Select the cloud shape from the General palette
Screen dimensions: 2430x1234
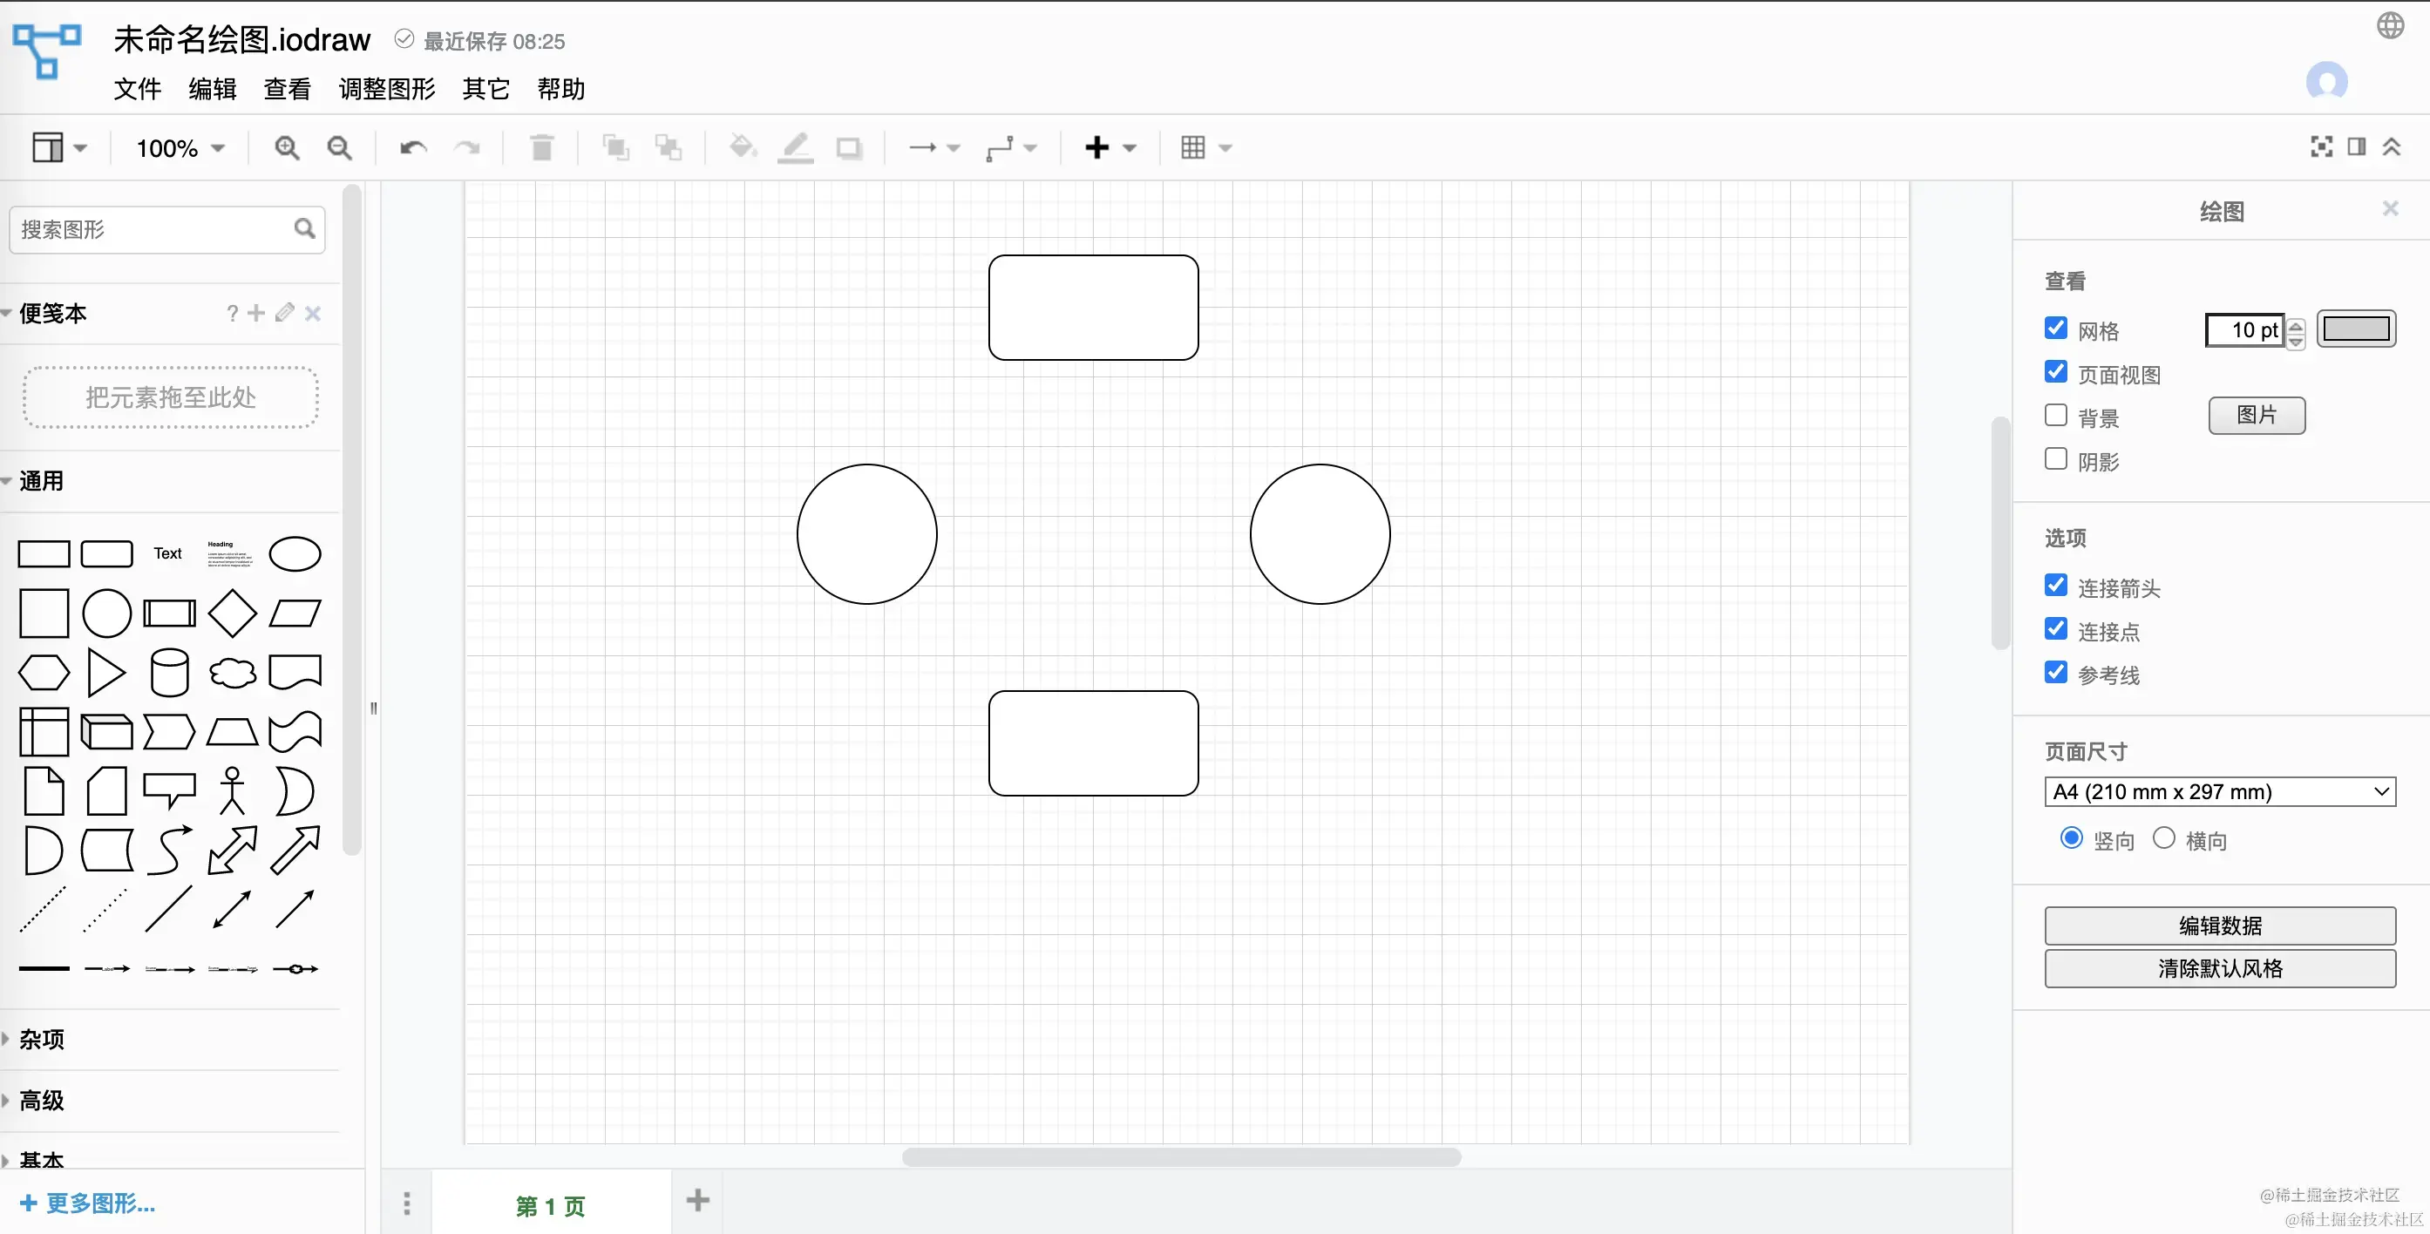tap(232, 673)
